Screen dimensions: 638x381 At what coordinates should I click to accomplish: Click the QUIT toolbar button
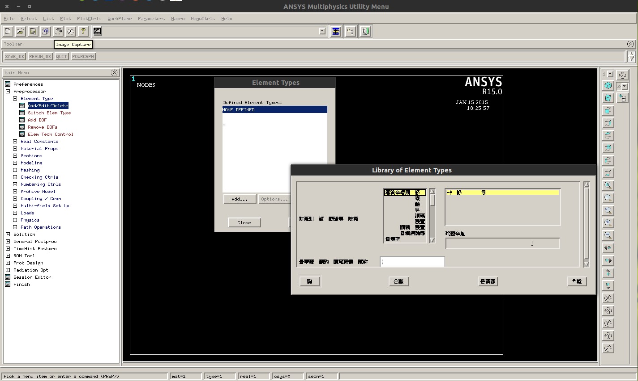[x=61, y=56]
